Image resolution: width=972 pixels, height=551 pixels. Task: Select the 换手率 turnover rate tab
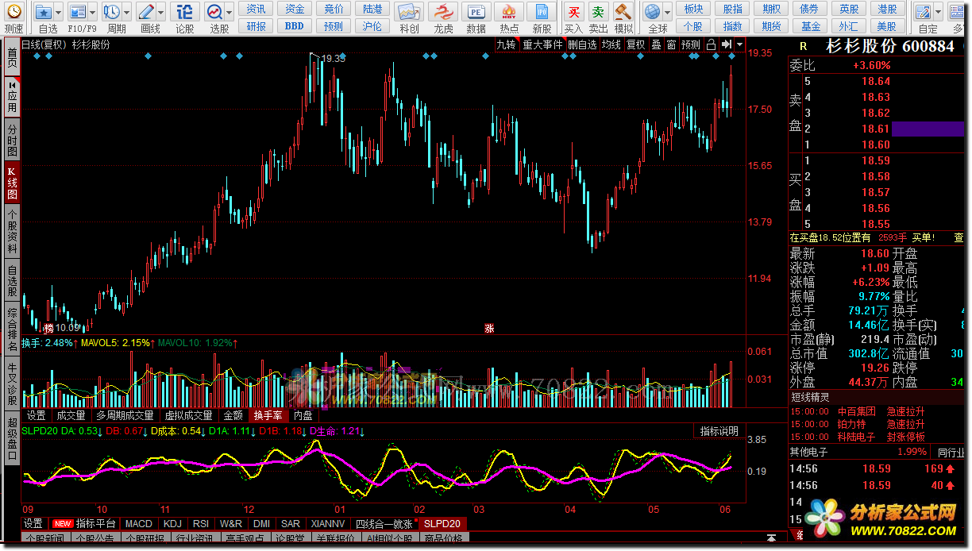coord(268,415)
